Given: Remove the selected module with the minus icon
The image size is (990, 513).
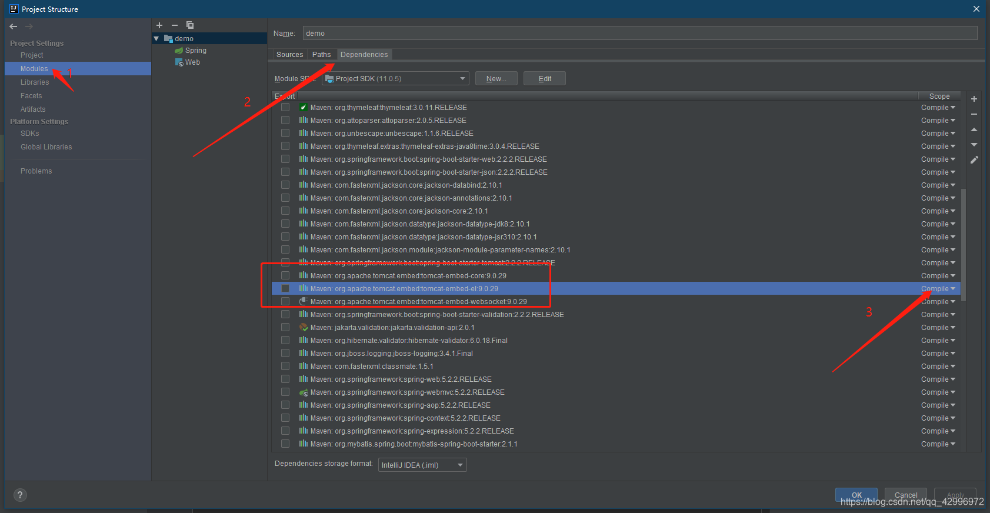Looking at the screenshot, I should coord(175,25).
